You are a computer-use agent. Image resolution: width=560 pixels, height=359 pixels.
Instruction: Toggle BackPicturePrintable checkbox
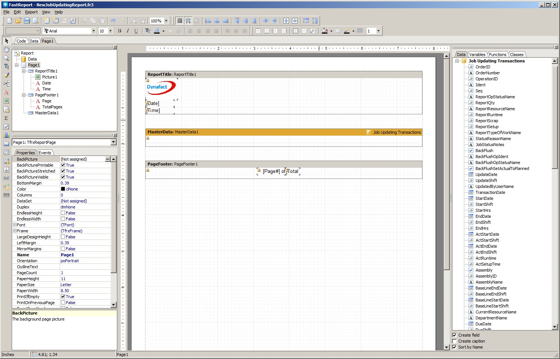click(63, 165)
